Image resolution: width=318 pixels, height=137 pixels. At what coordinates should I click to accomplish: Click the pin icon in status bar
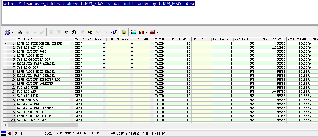pos(113,134)
